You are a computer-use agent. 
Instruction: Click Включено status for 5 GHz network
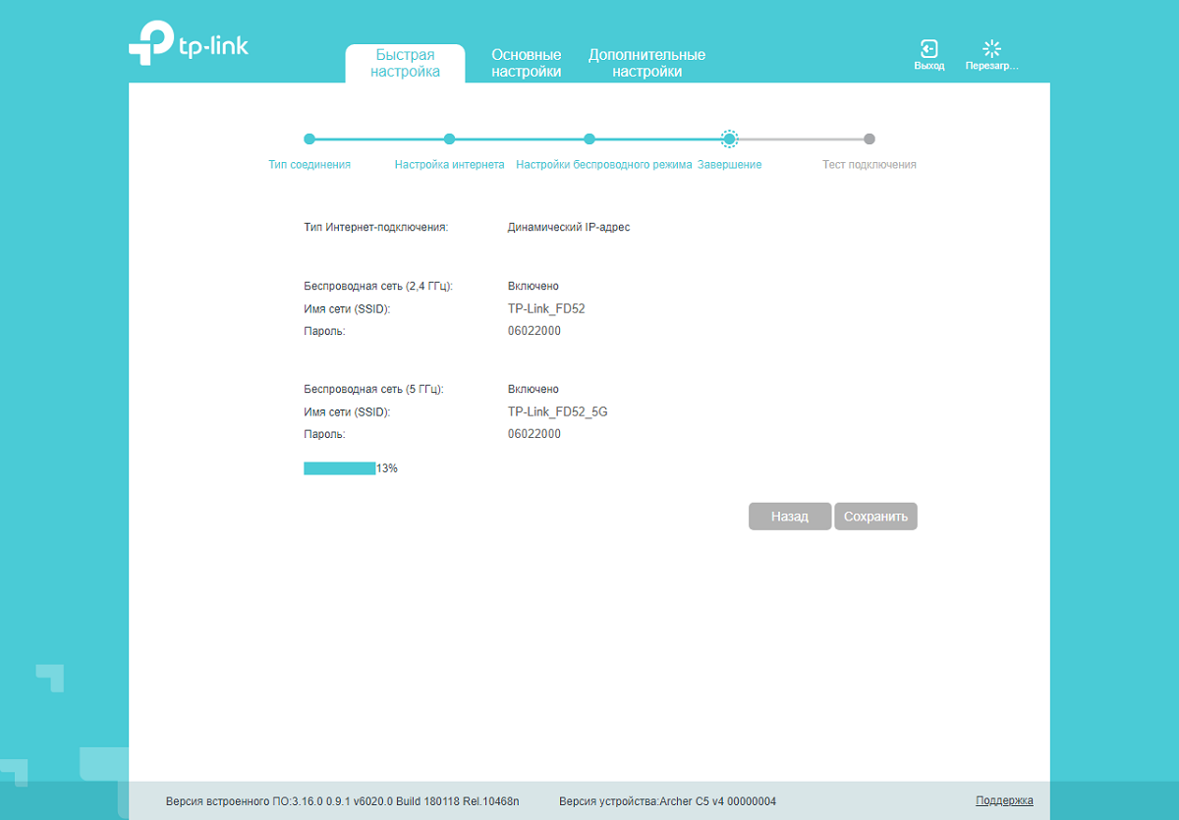533,390
